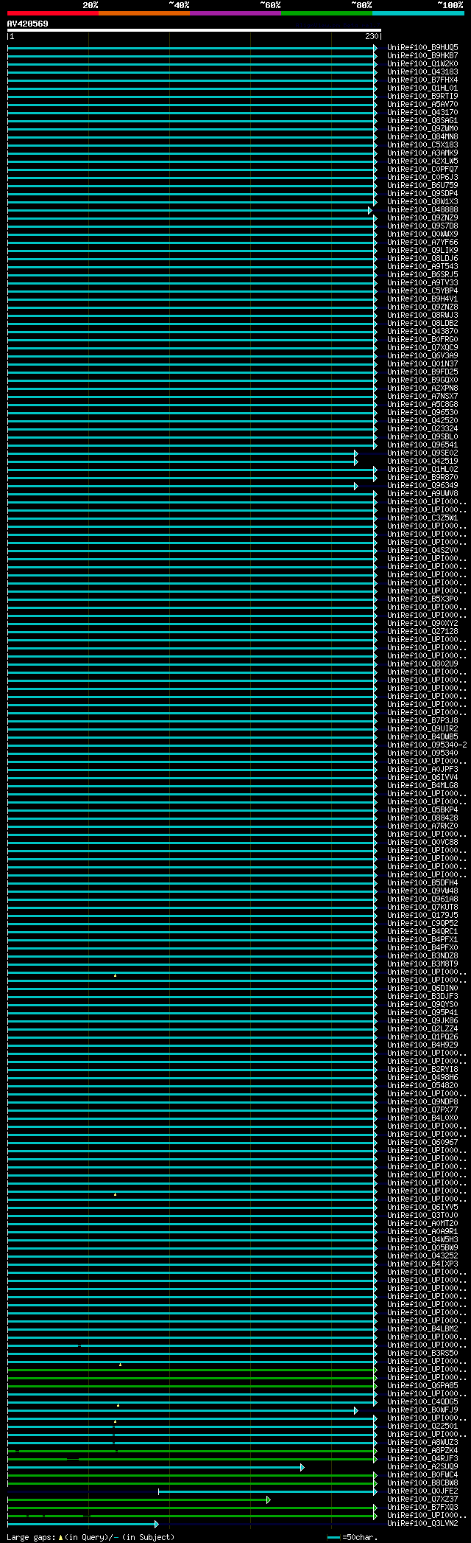Click the arrowhead ending the Q96349 alignment bar
471x1543 pixels.
tap(356, 486)
